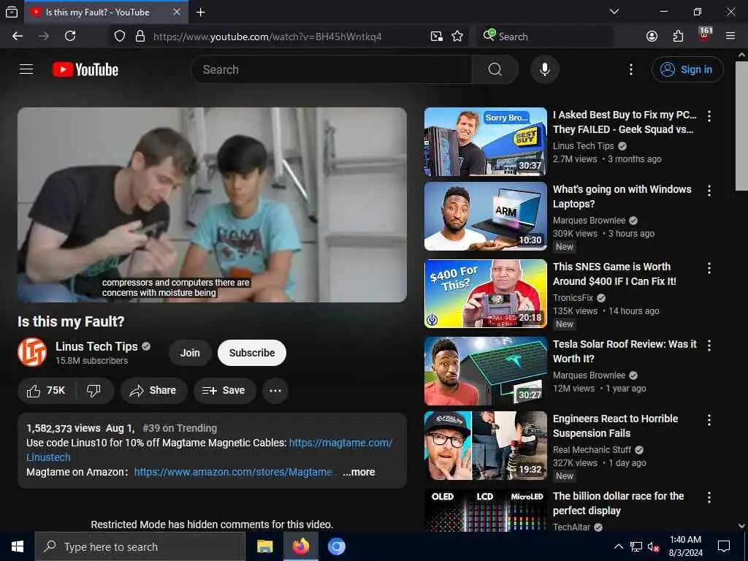
Task: Reload the page with the refresh icon
Action: (70, 37)
